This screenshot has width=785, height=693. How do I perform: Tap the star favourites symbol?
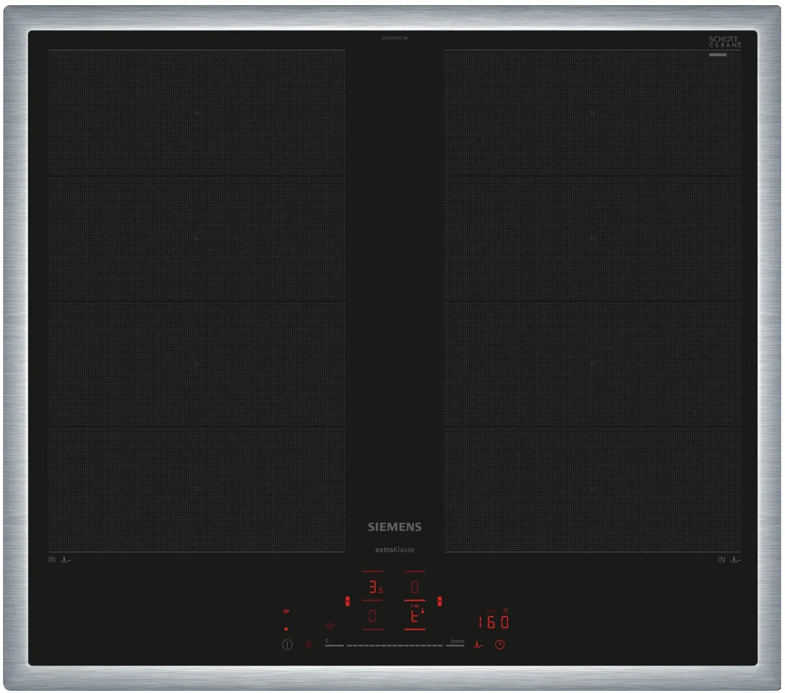(x=330, y=626)
